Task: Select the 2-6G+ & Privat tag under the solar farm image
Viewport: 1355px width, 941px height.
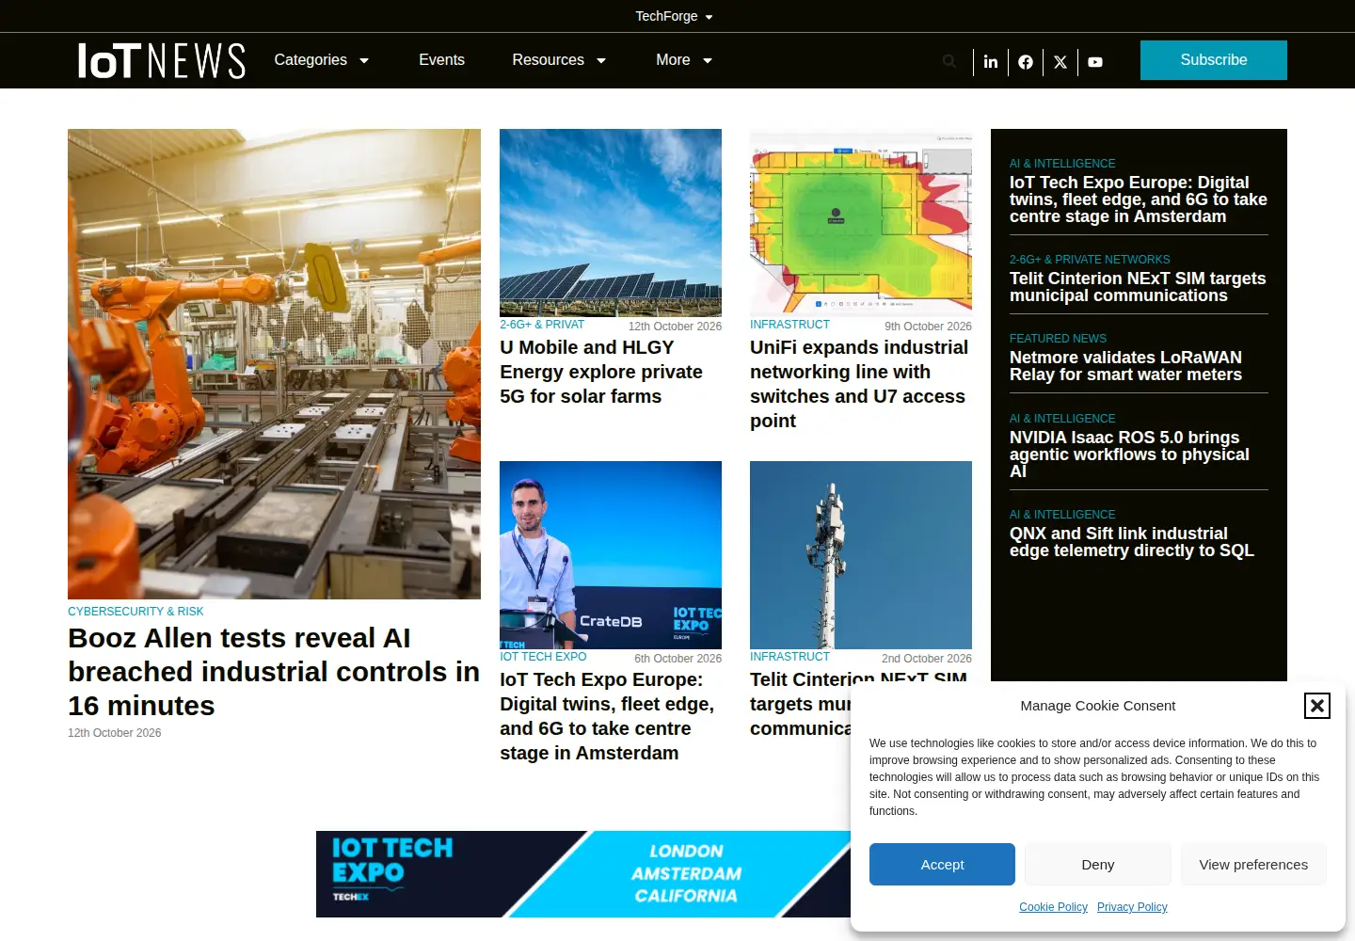Action: click(542, 325)
